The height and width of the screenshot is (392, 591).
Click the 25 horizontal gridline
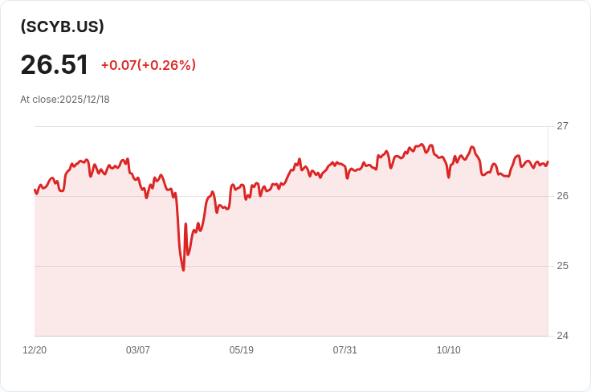tap(291, 266)
